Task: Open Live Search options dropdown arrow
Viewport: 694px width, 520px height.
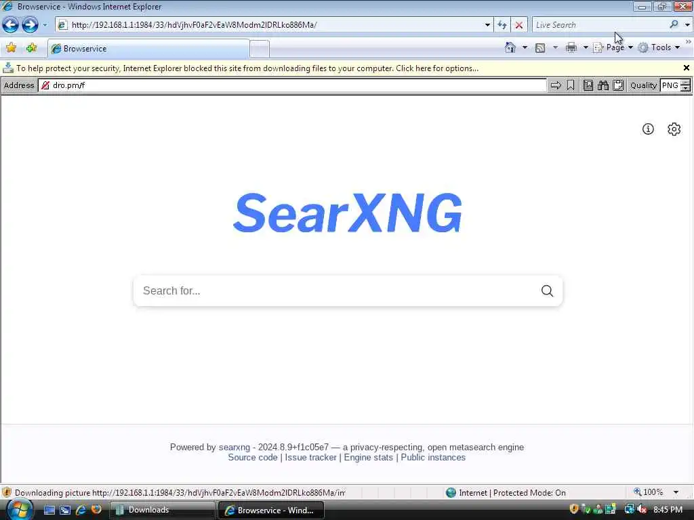Action: click(x=687, y=25)
